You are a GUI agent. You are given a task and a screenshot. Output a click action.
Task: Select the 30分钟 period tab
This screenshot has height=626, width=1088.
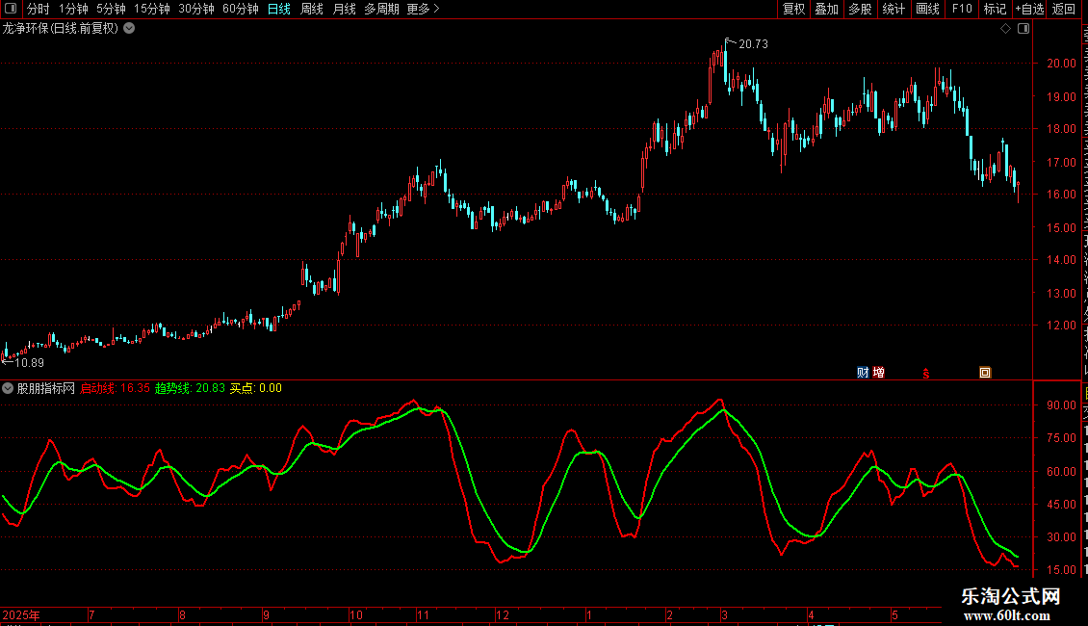[195, 9]
